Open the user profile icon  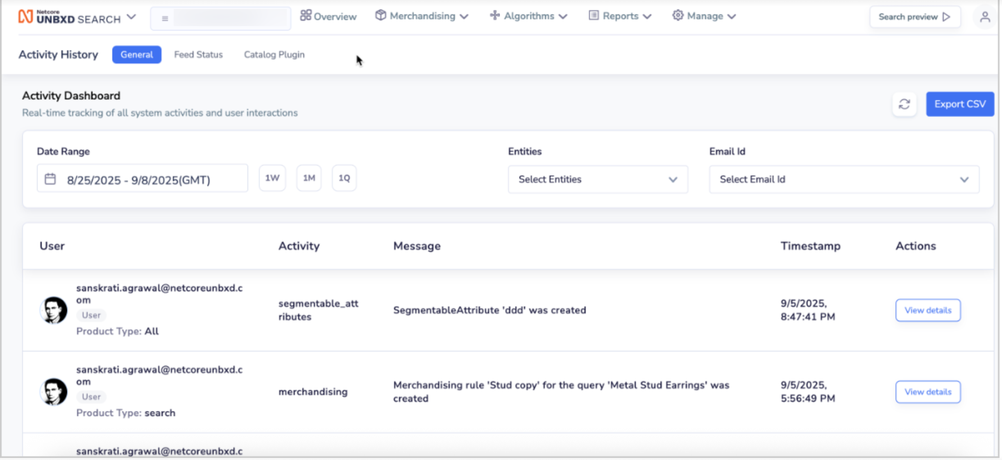985,17
